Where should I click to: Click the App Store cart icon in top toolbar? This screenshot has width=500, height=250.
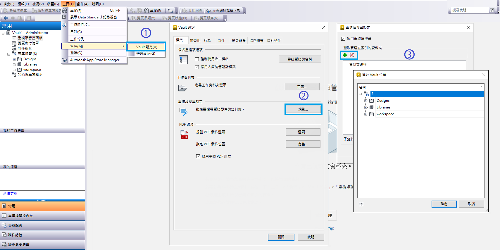[170, 11]
